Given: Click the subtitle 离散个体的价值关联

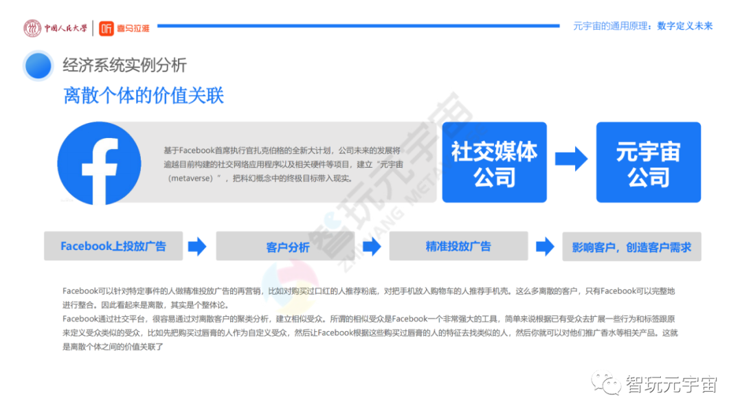Looking at the screenshot, I should (x=144, y=95).
